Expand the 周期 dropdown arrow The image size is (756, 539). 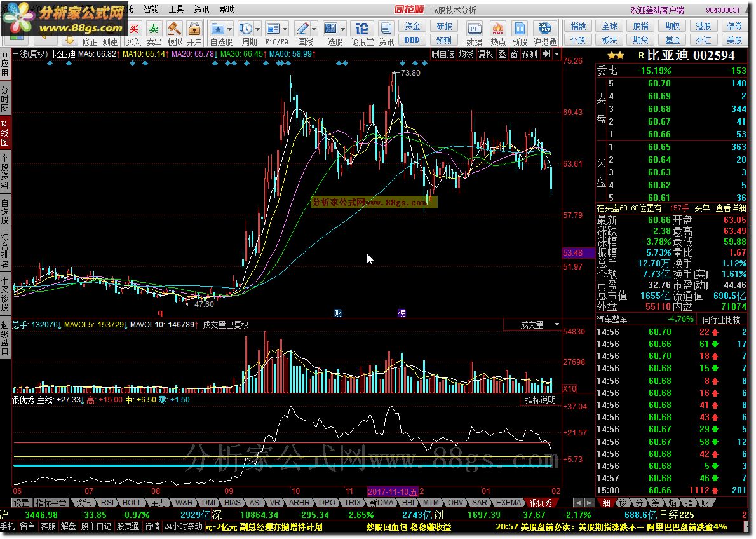(257, 29)
